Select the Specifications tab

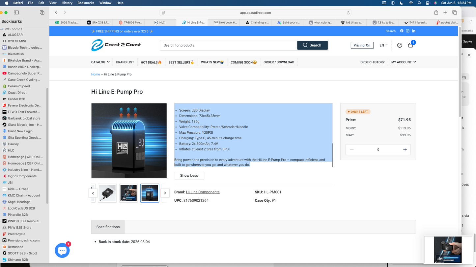108,227
